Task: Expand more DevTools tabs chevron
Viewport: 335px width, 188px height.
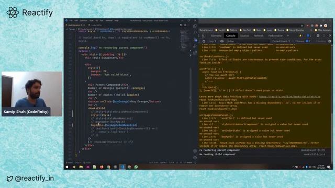Action: pos(288,36)
